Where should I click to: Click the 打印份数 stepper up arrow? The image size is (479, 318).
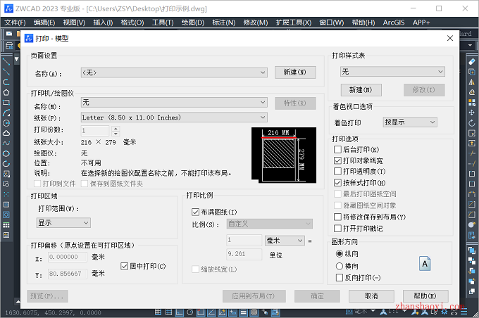(x=116, y=129)
